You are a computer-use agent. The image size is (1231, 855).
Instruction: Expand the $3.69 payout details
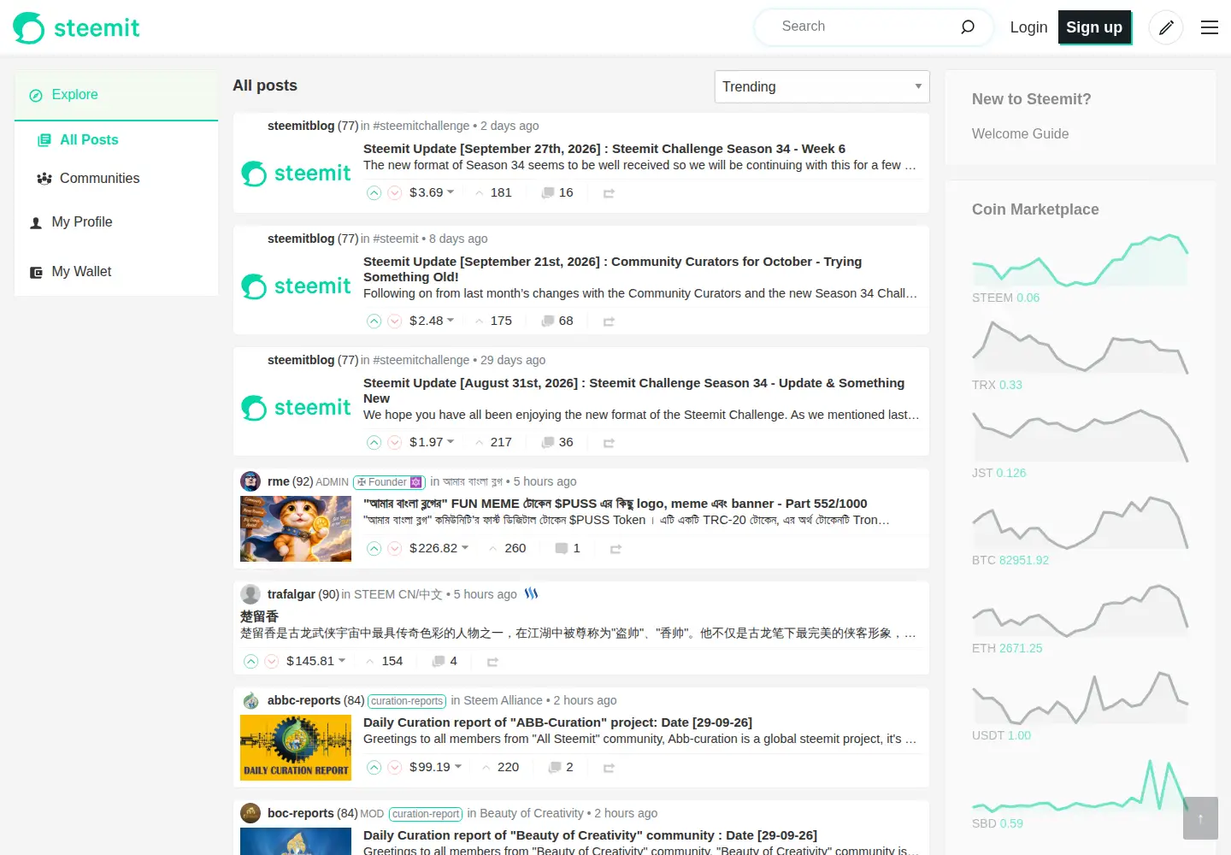tap(432, 192)
